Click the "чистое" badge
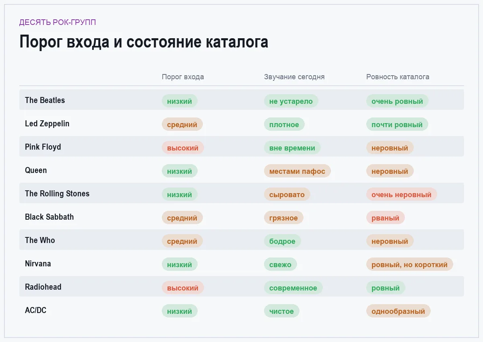The image size is (483, 342). click(x=282, y=311)
